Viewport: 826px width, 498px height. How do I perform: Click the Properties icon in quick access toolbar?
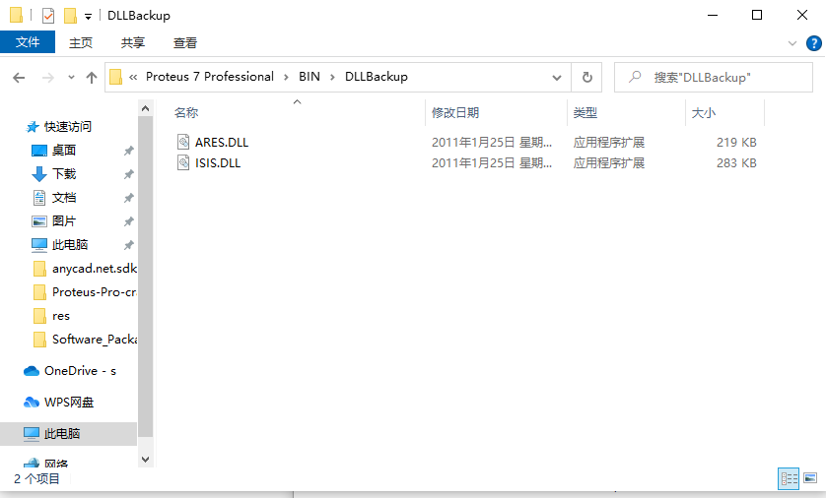coord(48,16)
